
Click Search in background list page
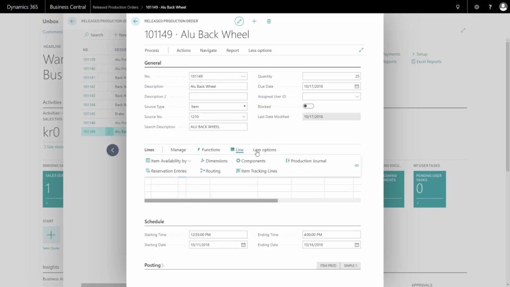pyautogui.click(x=94, y=35)
